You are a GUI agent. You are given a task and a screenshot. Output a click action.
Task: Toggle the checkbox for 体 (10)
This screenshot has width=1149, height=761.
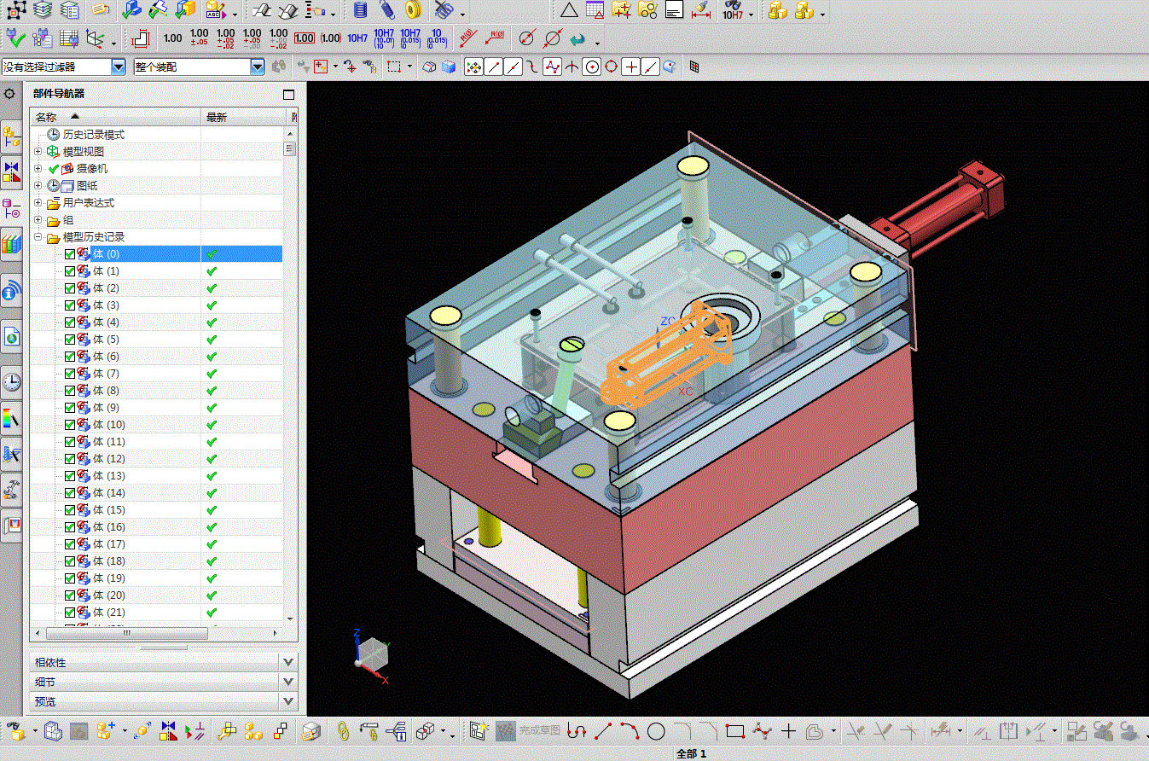pos(70,425)
